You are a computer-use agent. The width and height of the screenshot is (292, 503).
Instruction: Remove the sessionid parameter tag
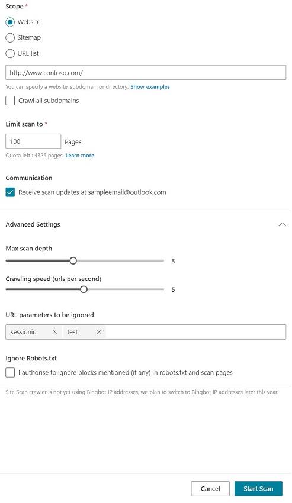point(54,332)
